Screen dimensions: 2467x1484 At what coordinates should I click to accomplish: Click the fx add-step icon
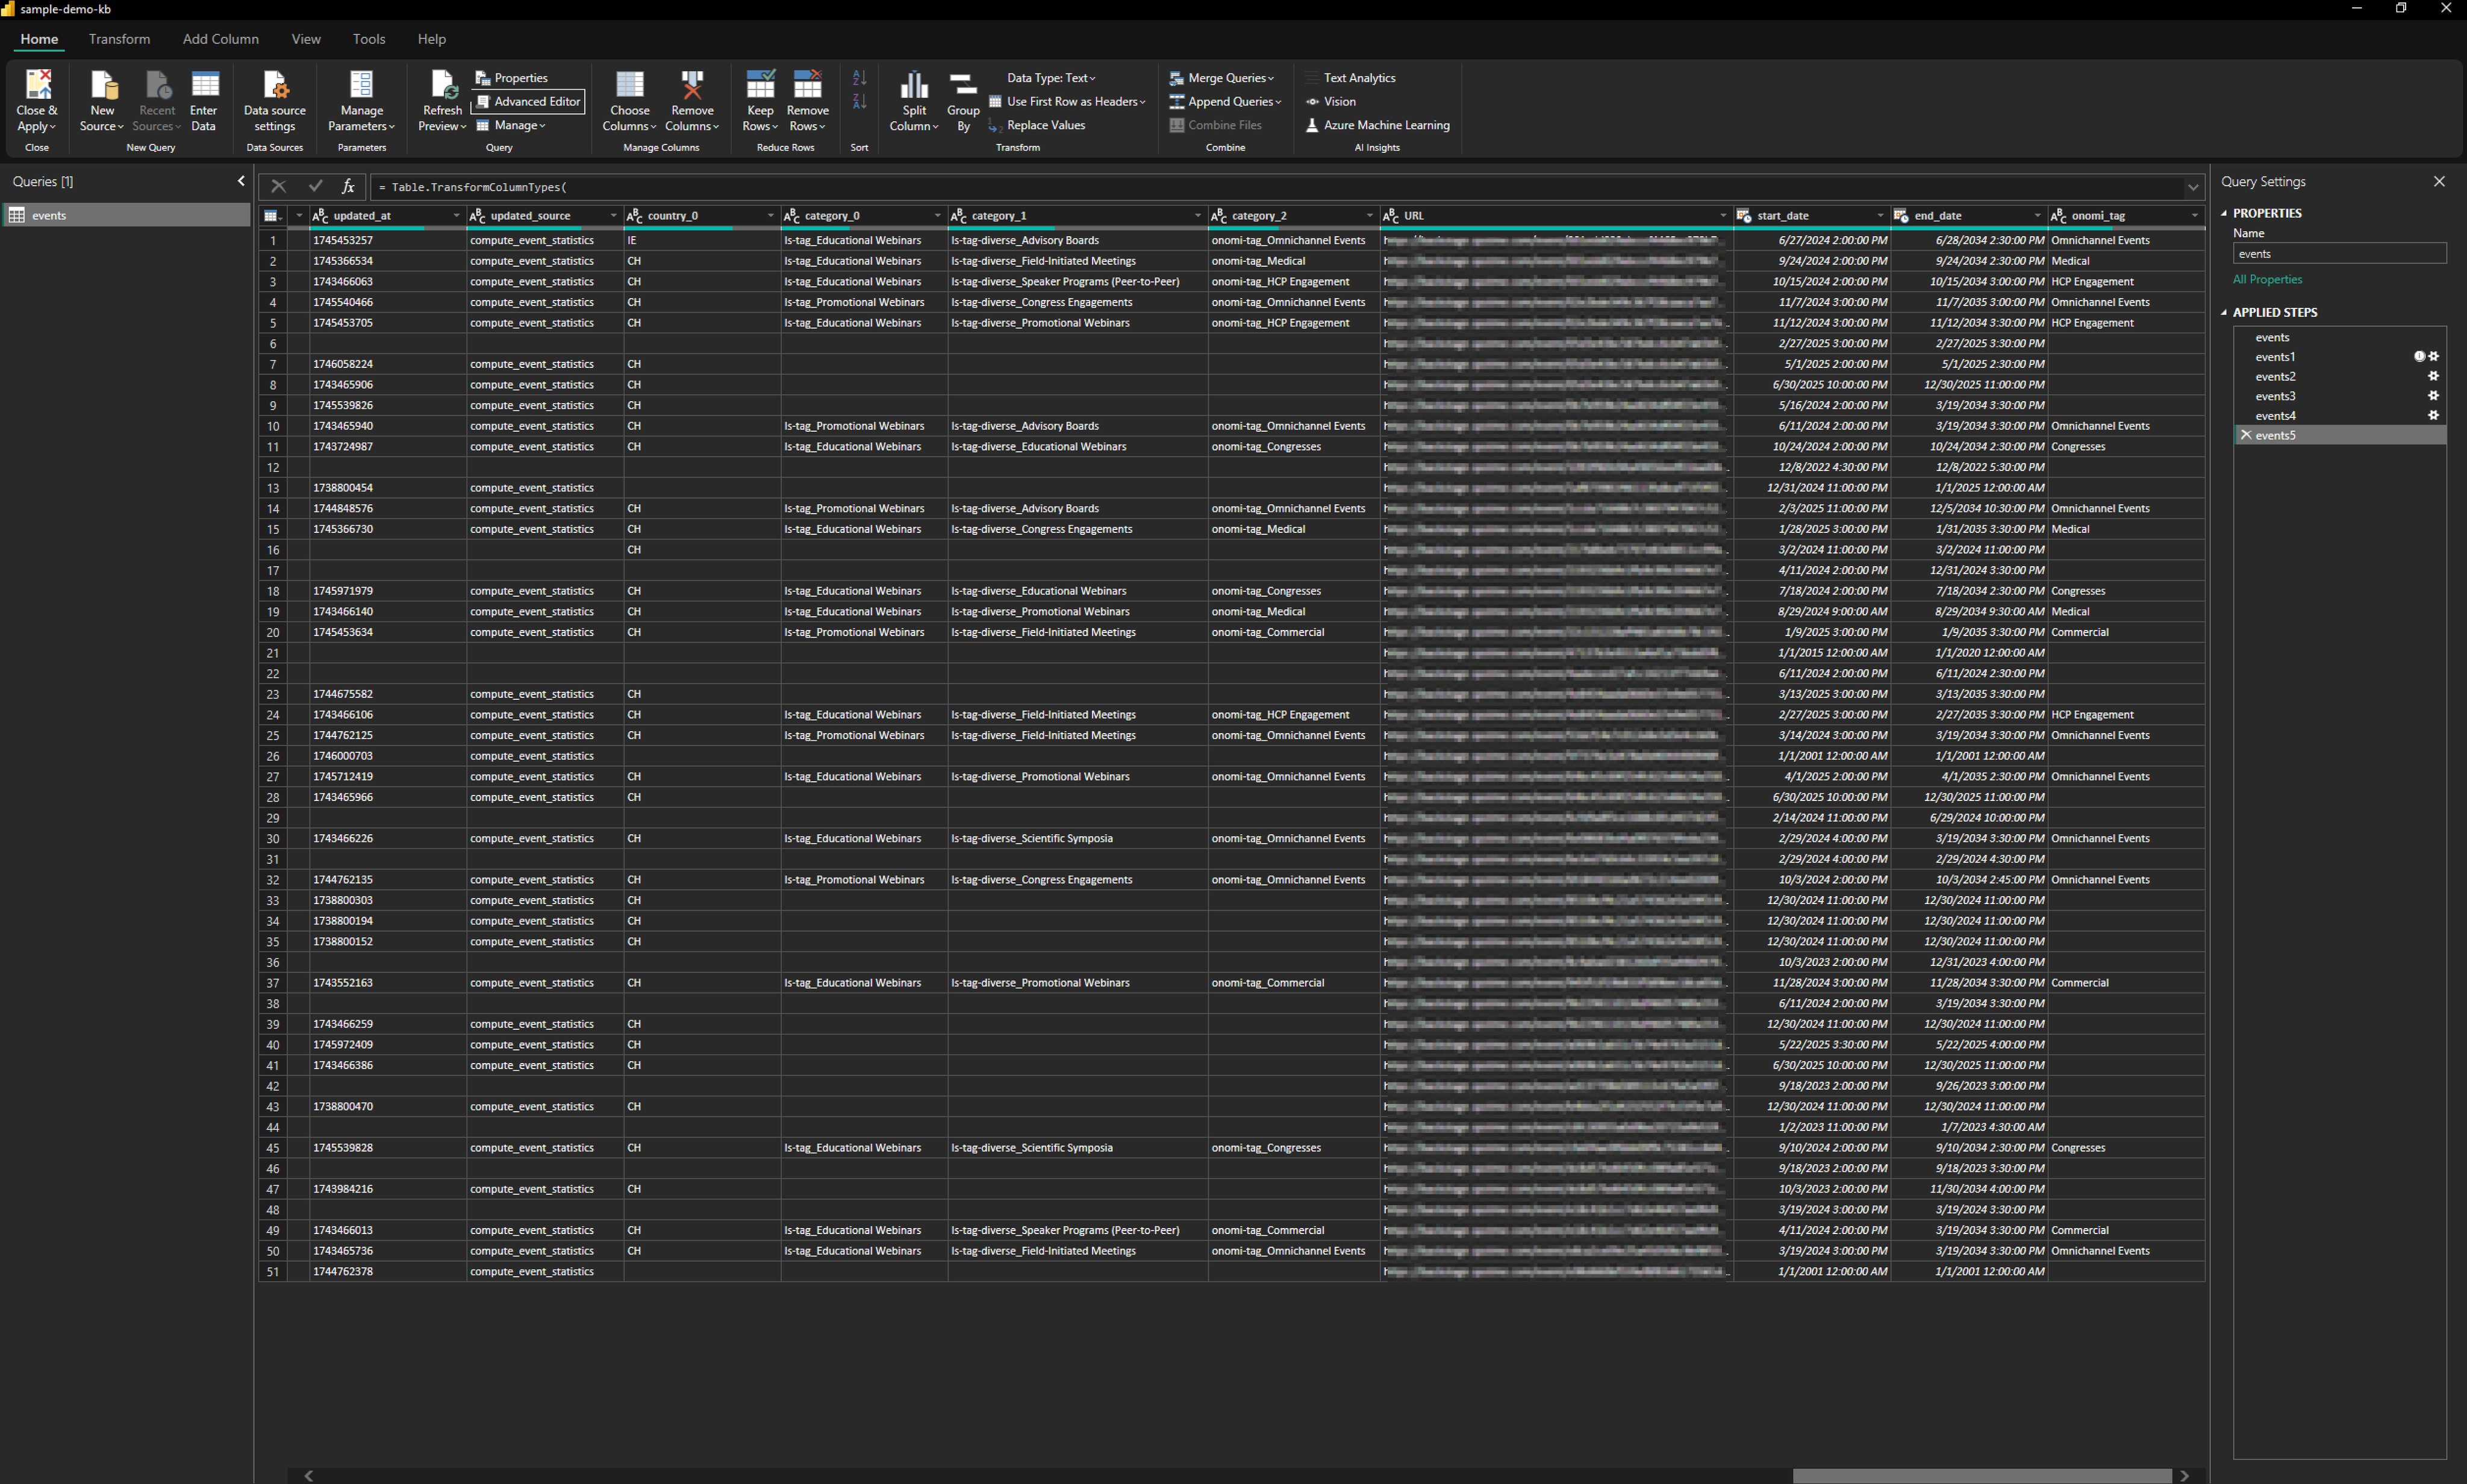348,186
